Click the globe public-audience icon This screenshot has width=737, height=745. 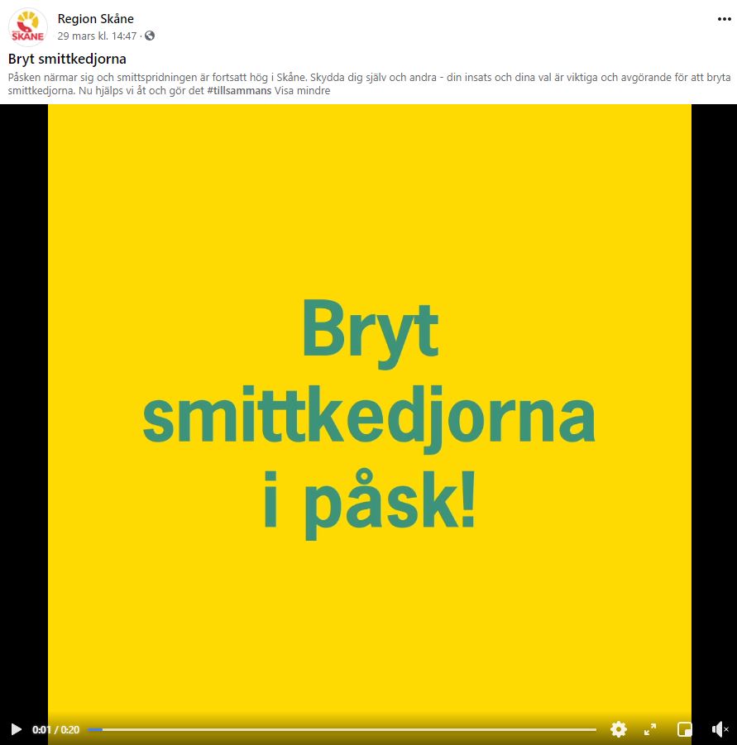150,36
